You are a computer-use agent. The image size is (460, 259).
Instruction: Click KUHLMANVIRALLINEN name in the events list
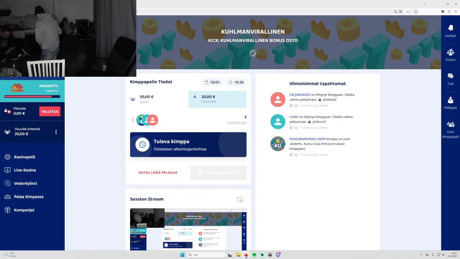[x=308, y=139]
